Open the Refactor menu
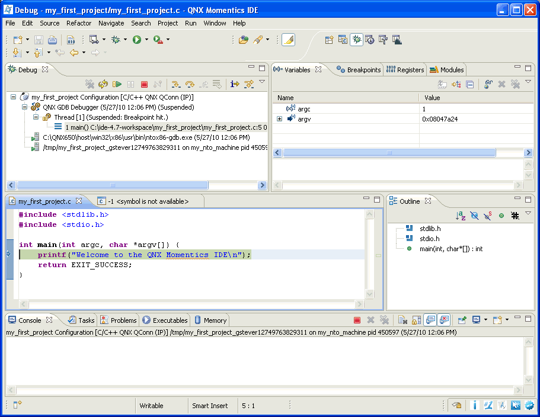 [78, 23]
